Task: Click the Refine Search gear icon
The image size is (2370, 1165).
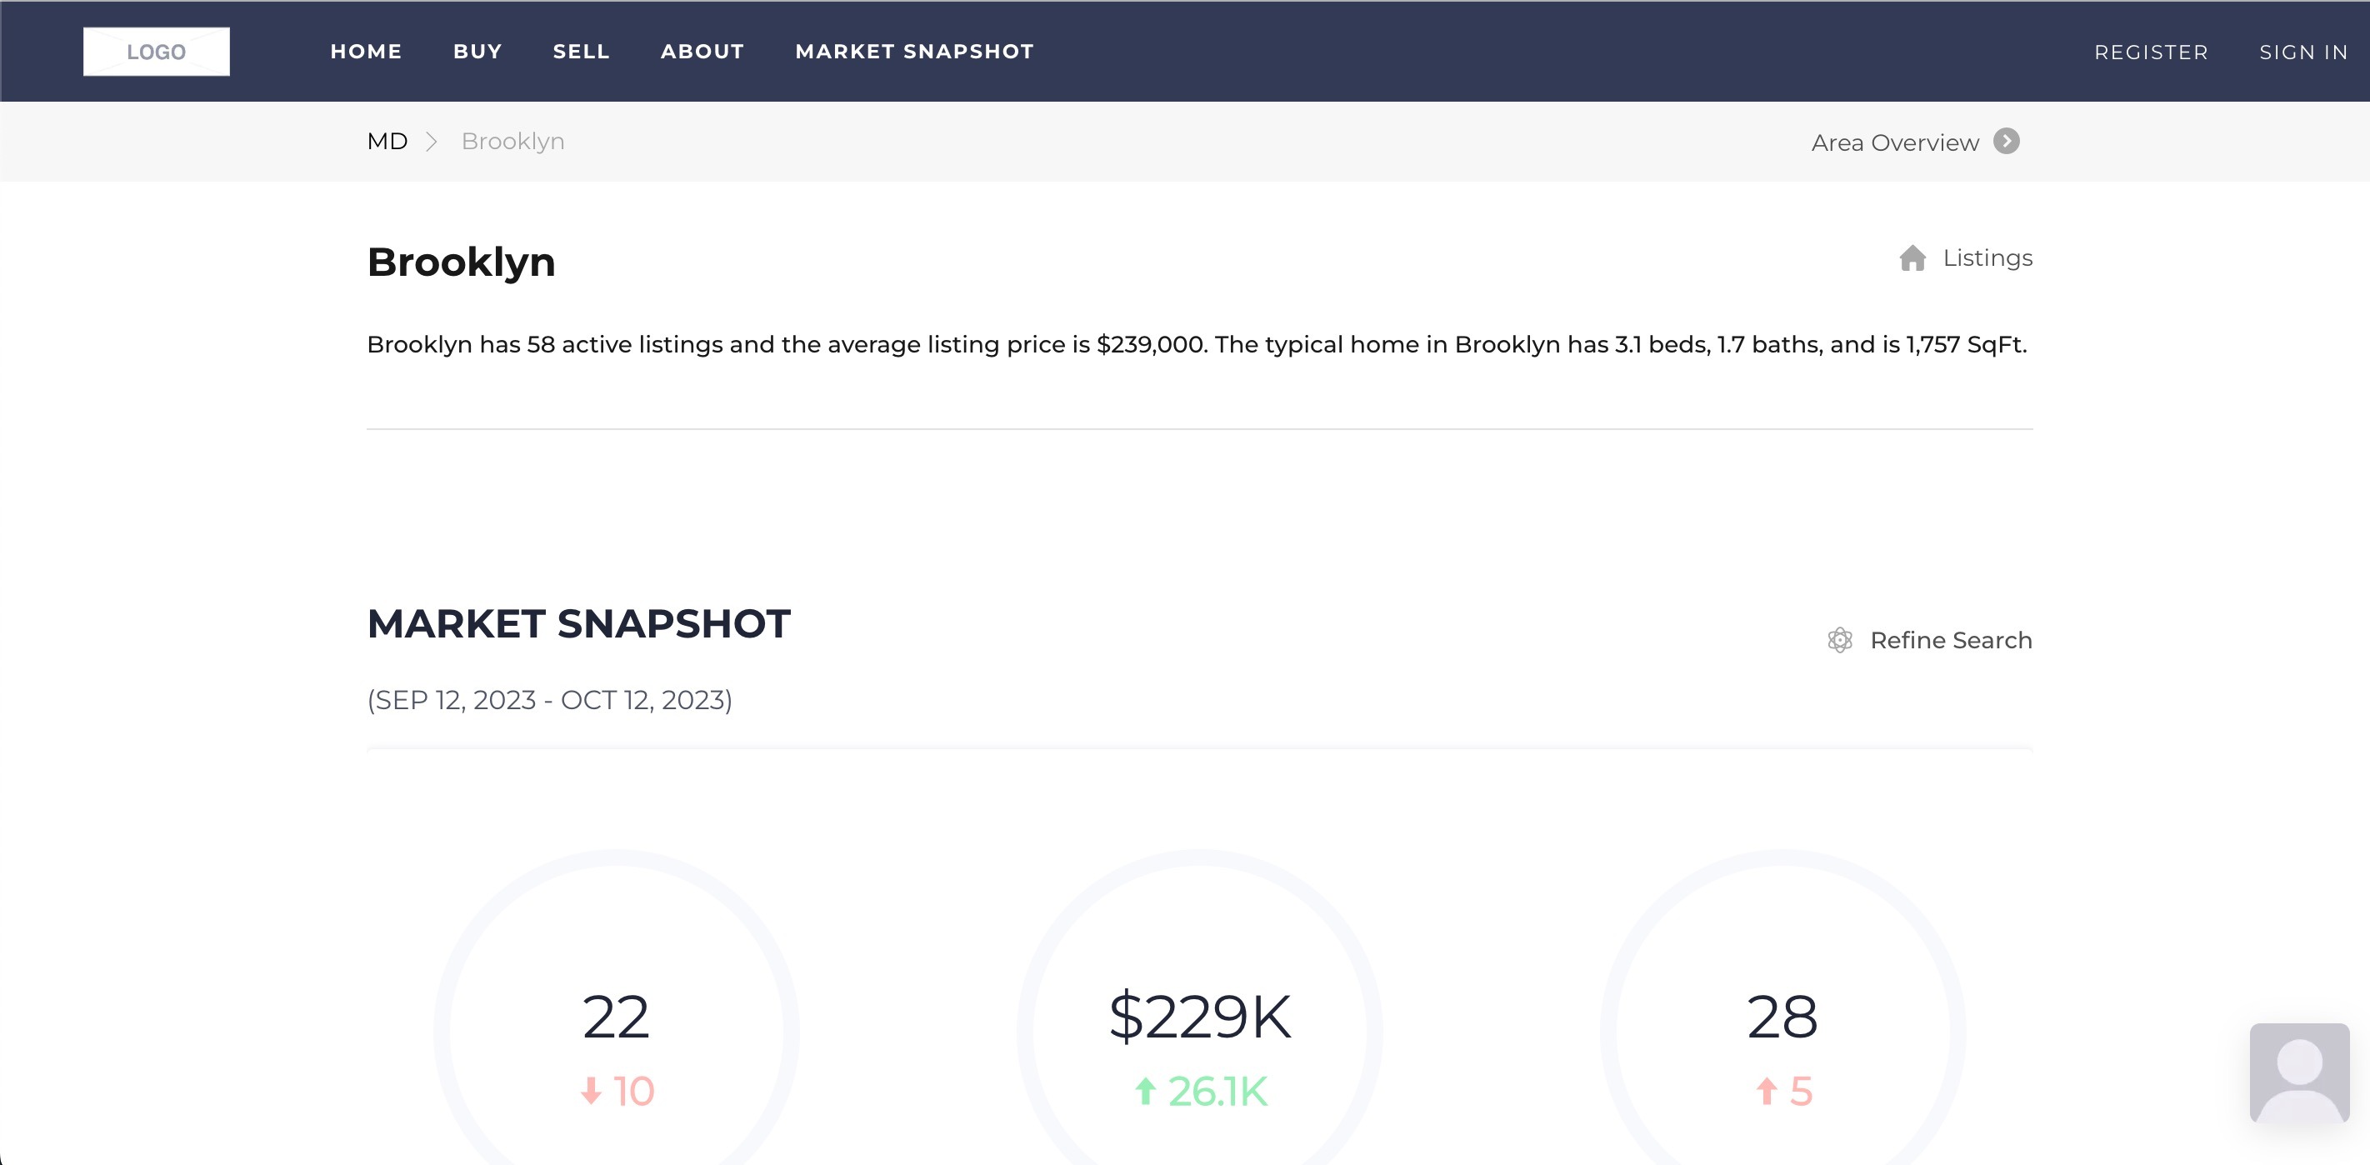Action: [x=1840, y=639]
